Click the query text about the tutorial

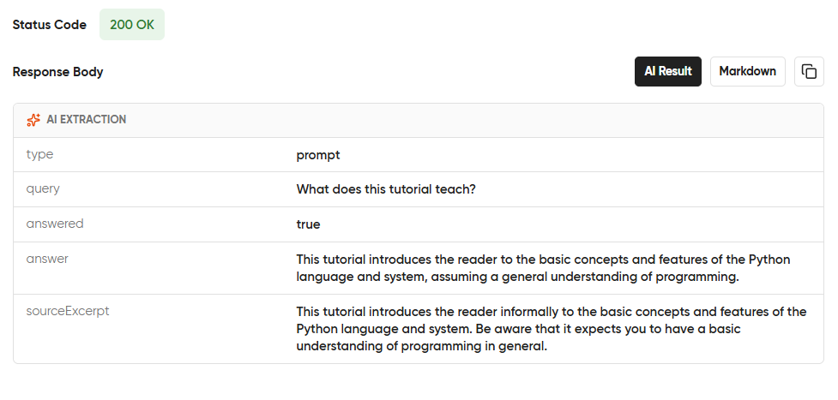[386, 189]
